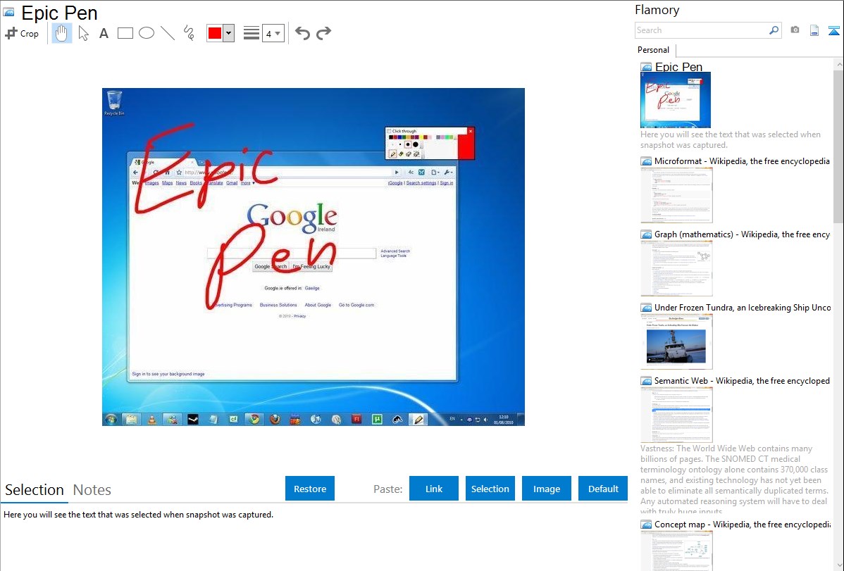Select 'Under Frozen Tundra' entry title

point(742,308)
